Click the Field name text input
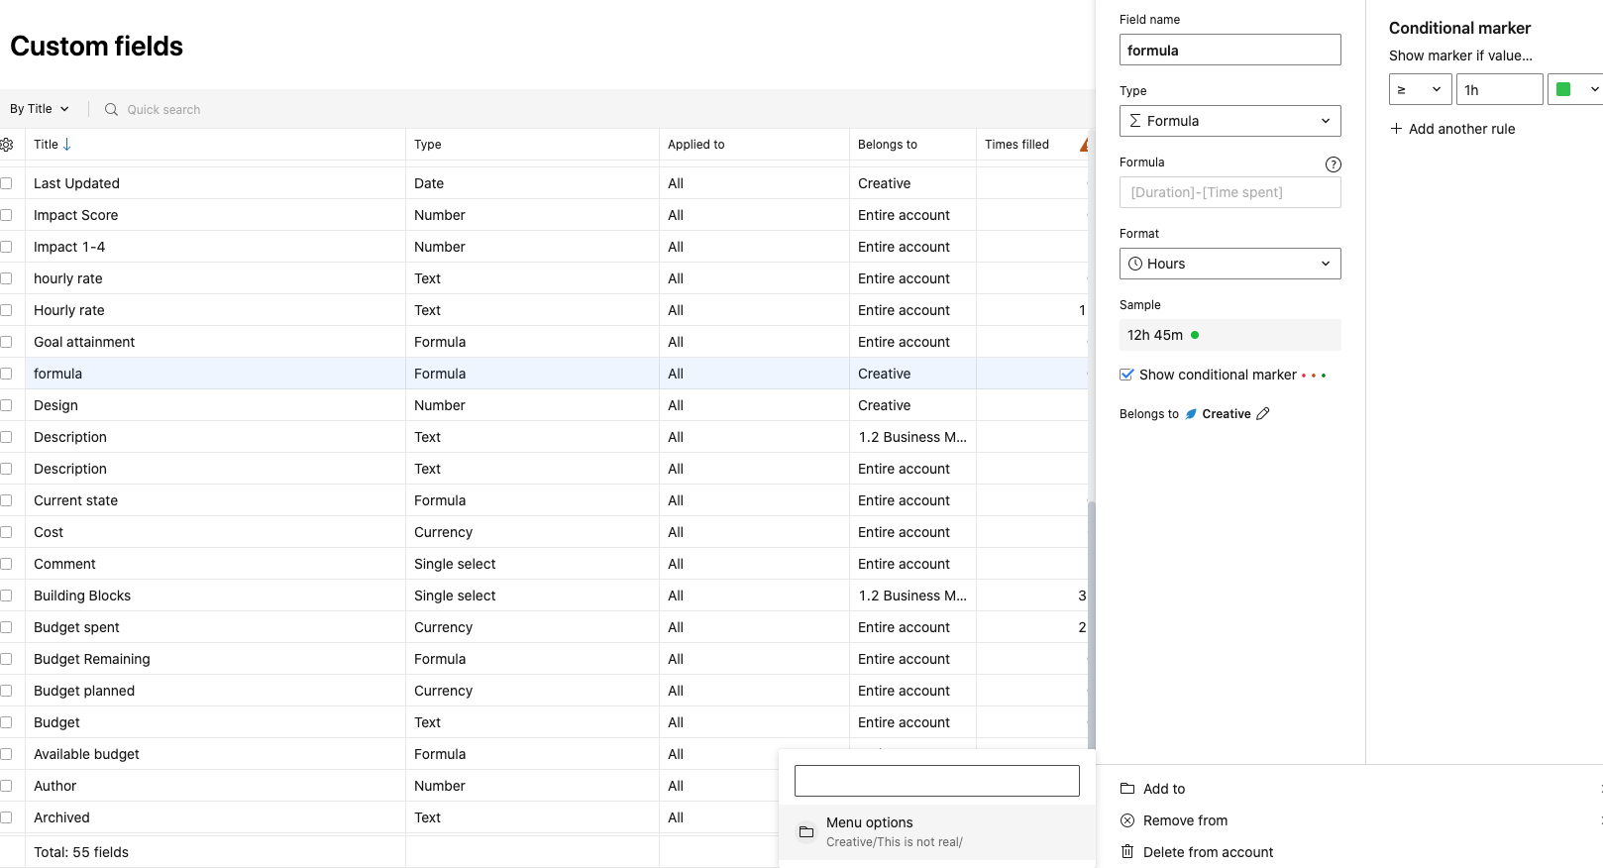 1229,50
